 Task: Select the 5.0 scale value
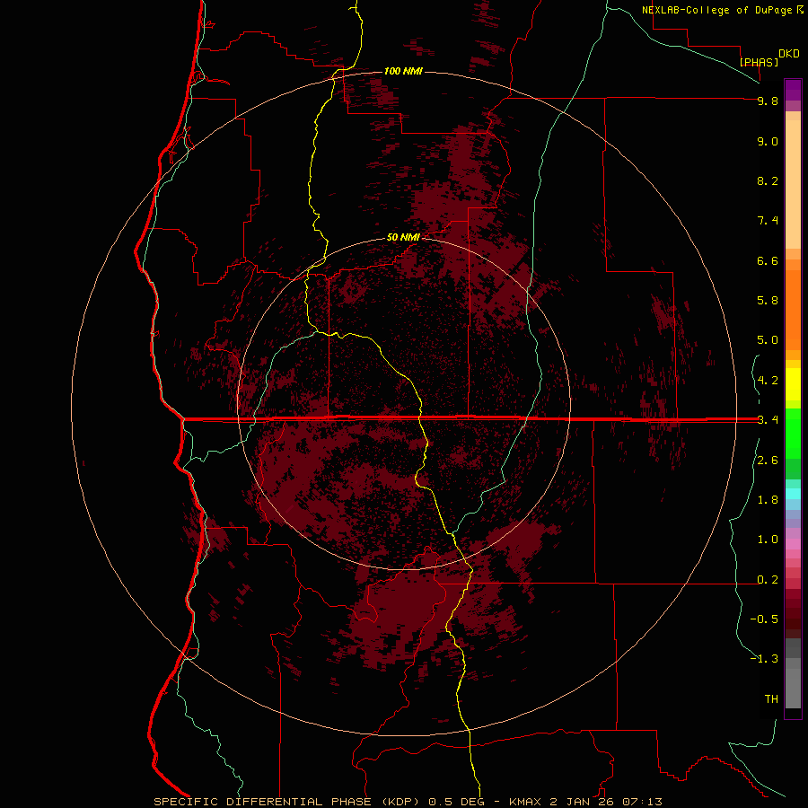tap(768, 340)
